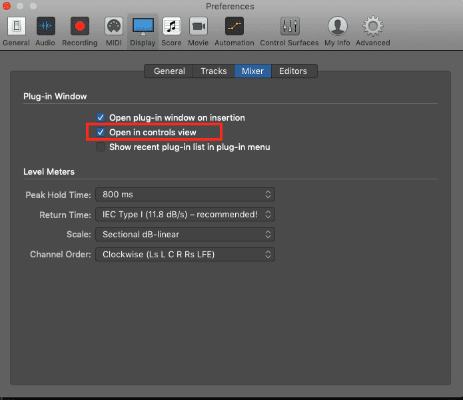Open the MIDI preferences icon
Screen dimensions: 463x400
114,26
